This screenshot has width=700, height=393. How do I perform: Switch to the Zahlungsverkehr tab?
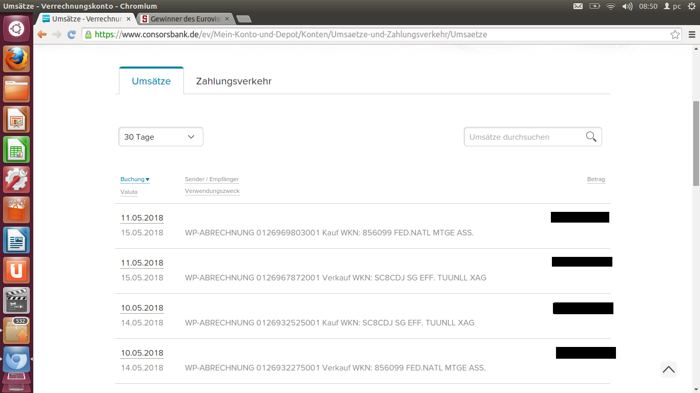pyautogui.click(x=233, y=81)
